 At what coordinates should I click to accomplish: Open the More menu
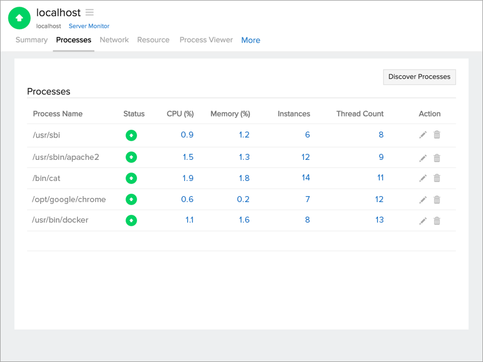click(251, 40)
